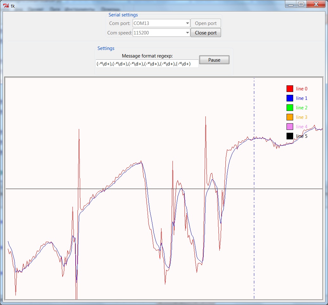
Task: Click the green line 2 legend swatch
Action: [290, 108]
